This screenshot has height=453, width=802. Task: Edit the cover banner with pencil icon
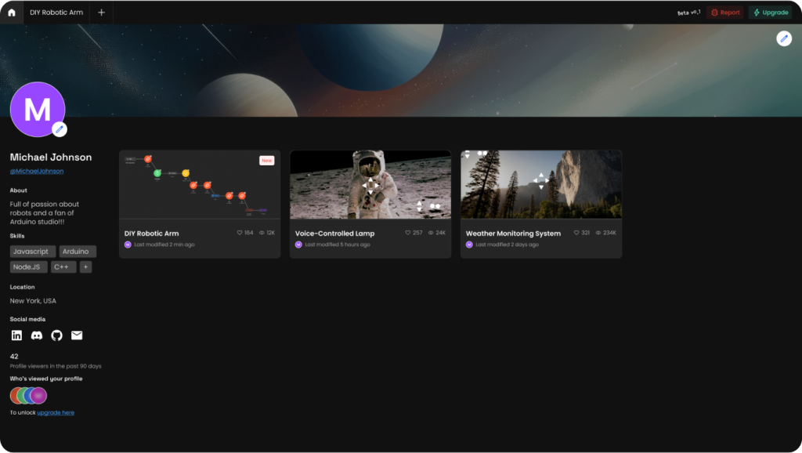coord(783,38)
